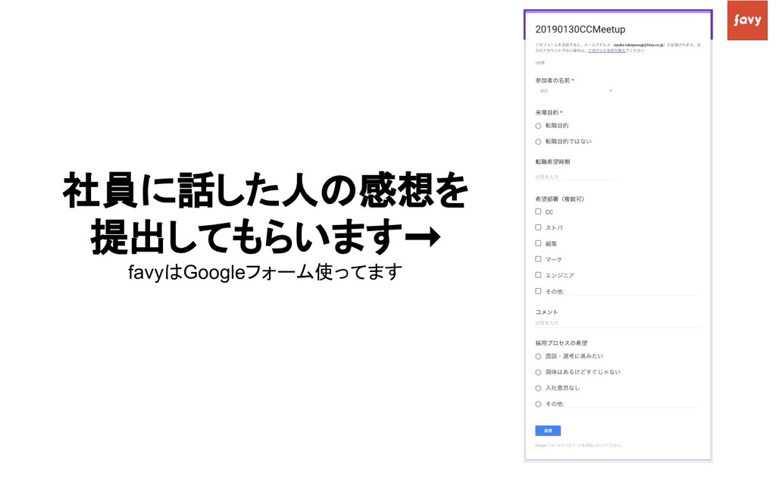
Task: Select the 転職目的ではない radio option
Action: (539, 142)
